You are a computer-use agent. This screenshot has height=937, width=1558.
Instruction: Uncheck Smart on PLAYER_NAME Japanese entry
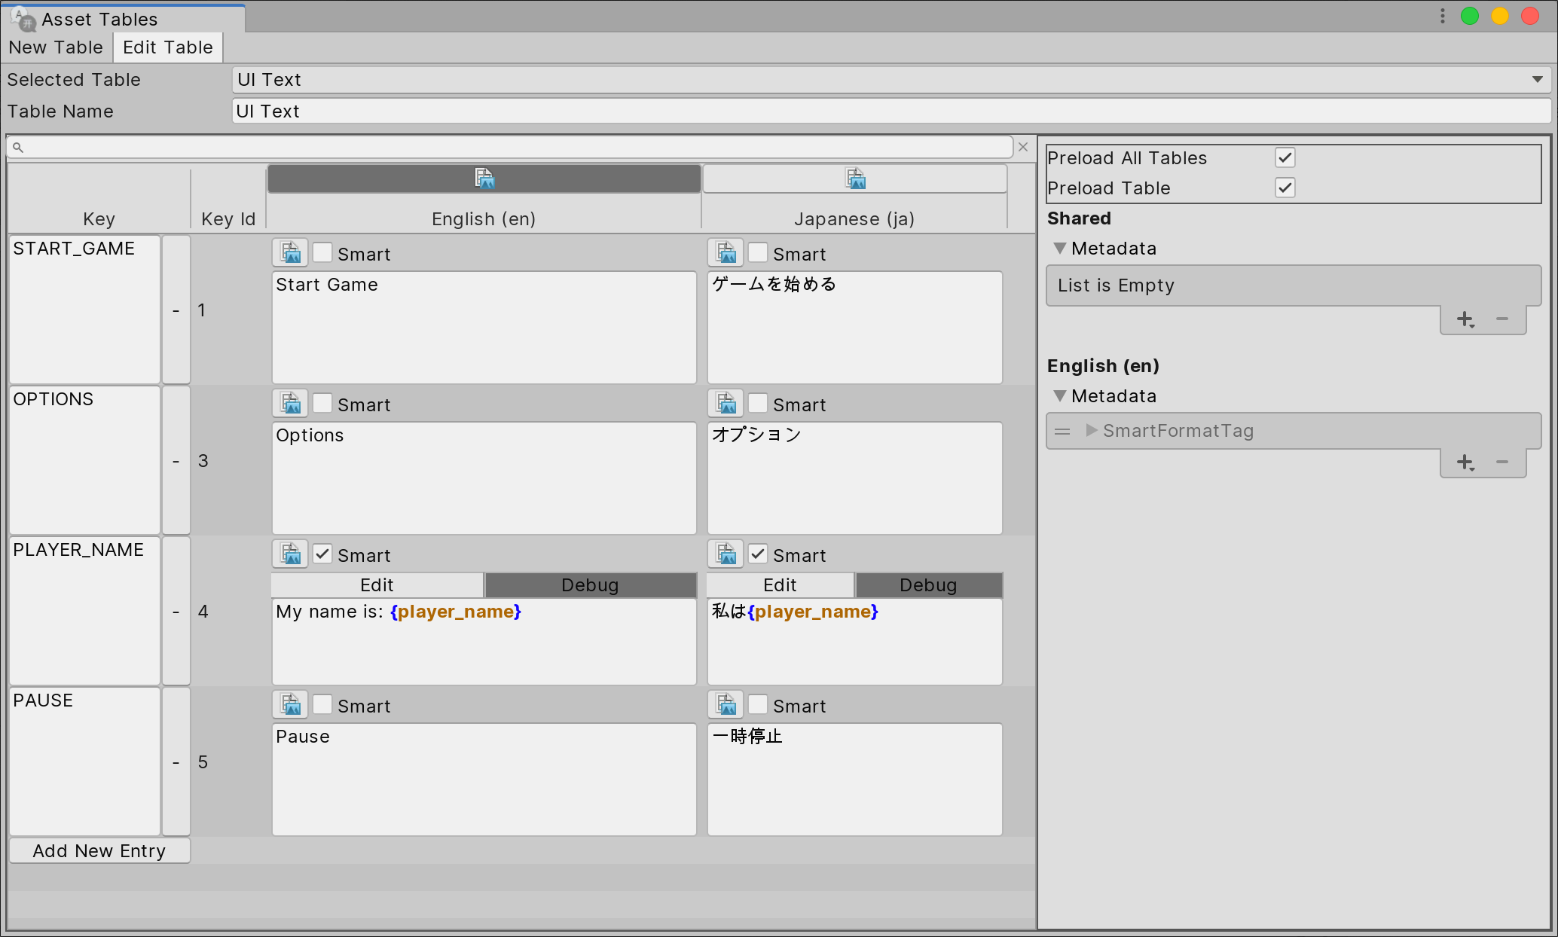tap(758, 554)
